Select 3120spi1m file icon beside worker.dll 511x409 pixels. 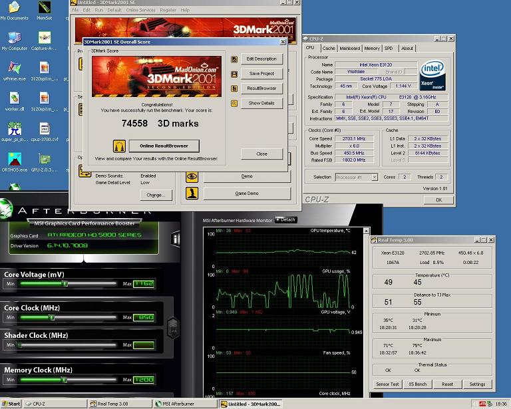(x=45, y=102)
